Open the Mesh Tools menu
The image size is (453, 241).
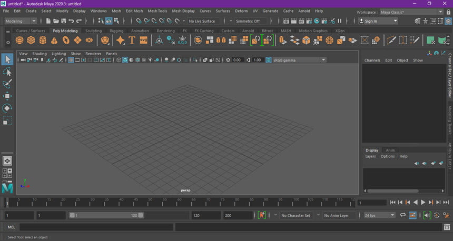pos(157,11)
